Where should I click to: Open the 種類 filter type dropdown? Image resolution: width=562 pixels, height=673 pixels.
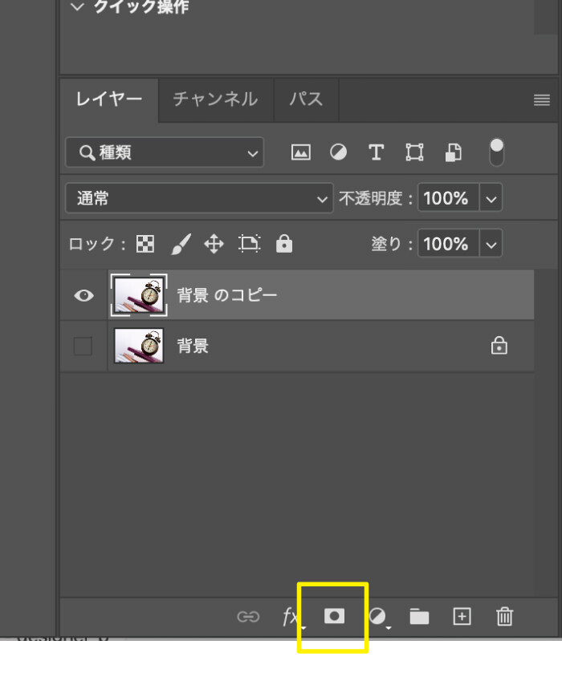coord(164,152)
